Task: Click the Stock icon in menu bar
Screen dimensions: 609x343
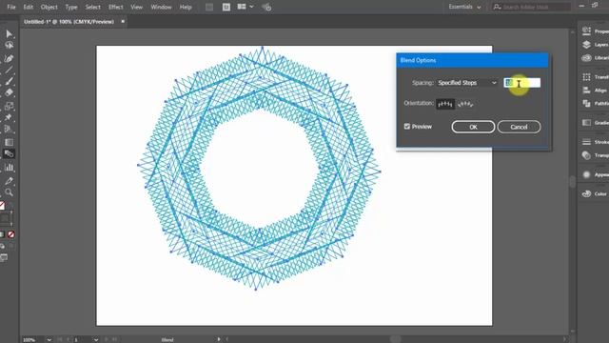Action: [x=226, y=7]
